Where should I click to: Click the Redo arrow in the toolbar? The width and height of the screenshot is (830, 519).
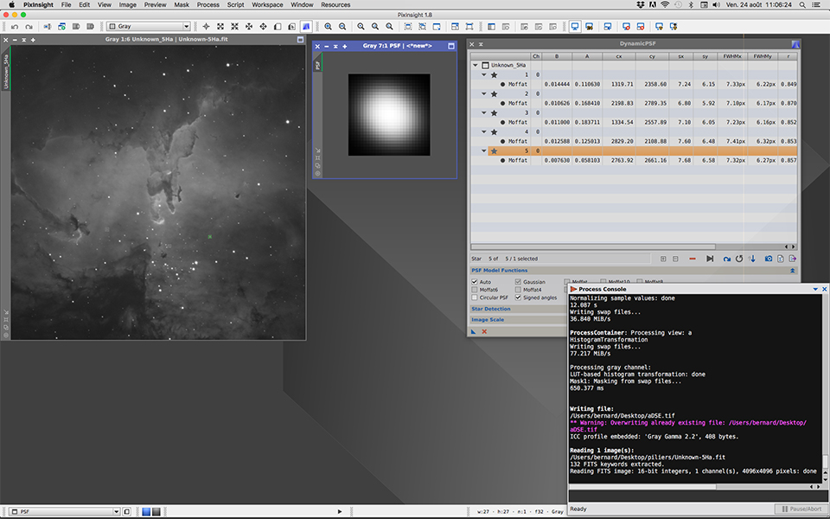pos(29,27)
